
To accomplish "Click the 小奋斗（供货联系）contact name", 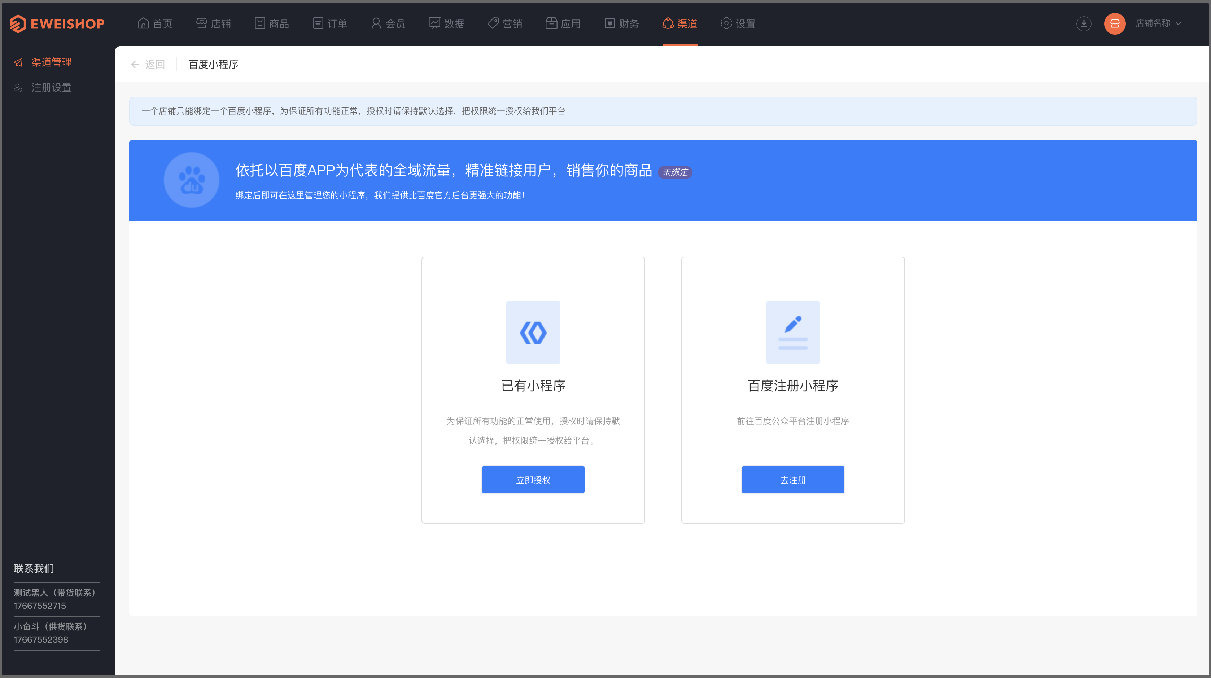I will [x=50, y=626].
